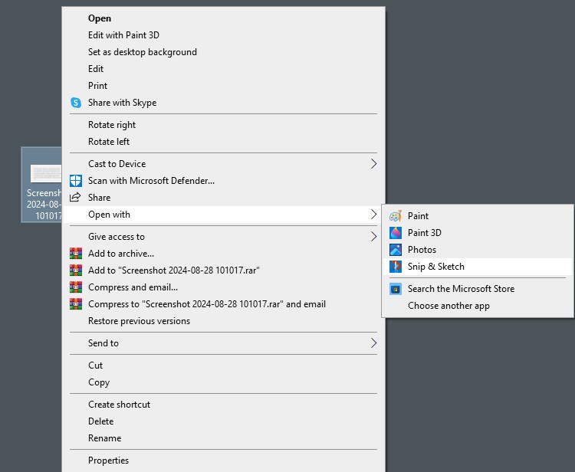Screen dimensions: 575x472
Task: Select Scan with Microsoft Defender...
Action: (x=223, y=181)
